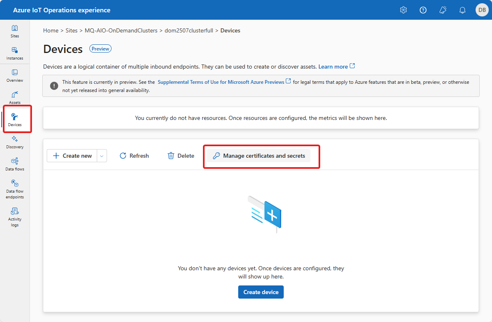Click the Azure IoT Operations experience title
This screenshot has height=322, width=492.
pos(61,10)
